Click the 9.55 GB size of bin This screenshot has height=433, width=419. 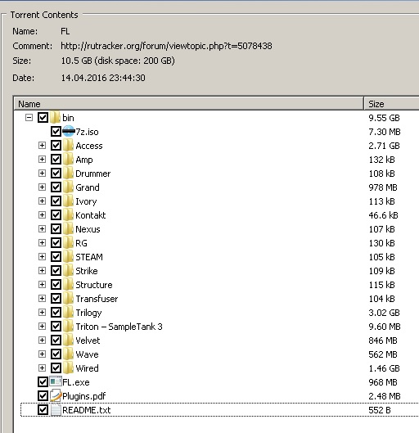point(385,118)
